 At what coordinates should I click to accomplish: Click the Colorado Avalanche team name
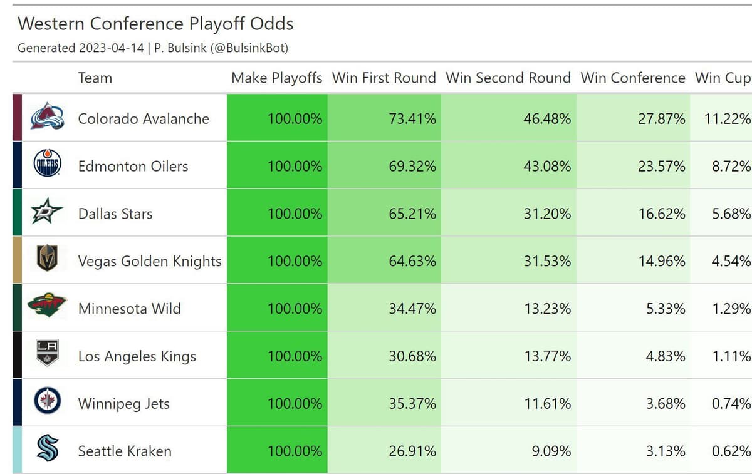[144, 118]
